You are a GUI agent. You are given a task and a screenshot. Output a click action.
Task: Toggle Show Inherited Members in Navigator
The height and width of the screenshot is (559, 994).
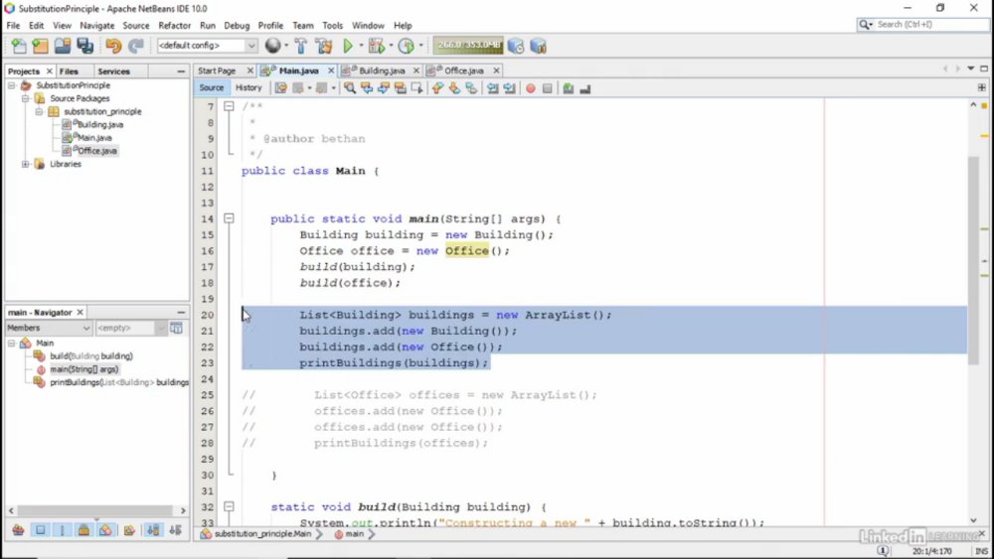point(18,530)
